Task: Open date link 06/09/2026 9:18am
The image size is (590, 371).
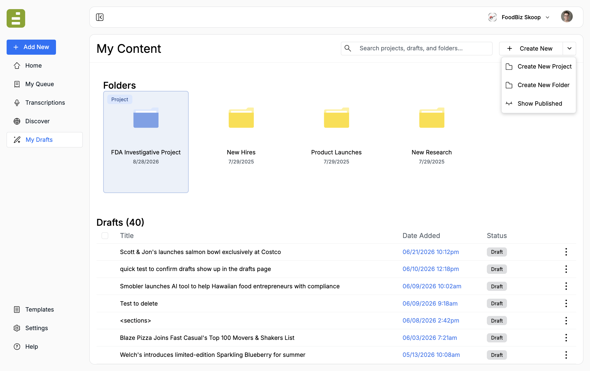Action: pyautogui.click(x=430, y=303)
